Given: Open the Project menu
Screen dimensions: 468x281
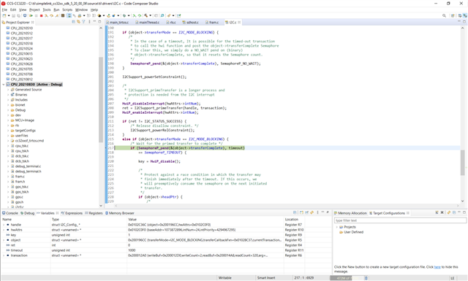Looking at the screenshot, I should pos(34,9).
